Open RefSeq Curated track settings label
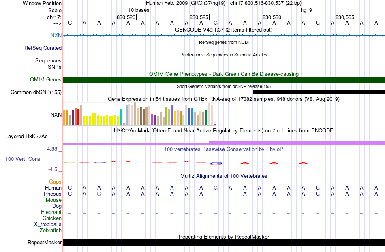385x252 pixels. point(43,48)
